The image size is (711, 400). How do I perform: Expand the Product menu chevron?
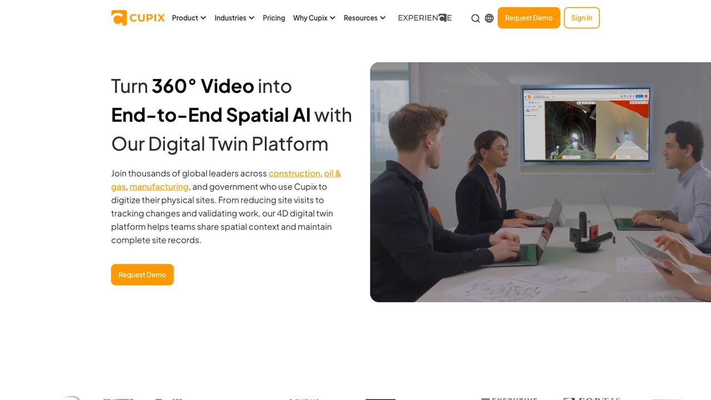(x=203, y=18)
